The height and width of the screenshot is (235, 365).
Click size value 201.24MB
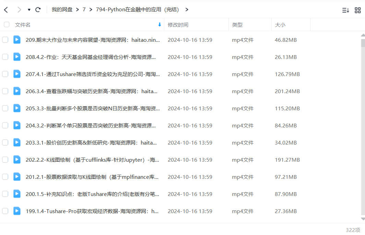(x=287, y=91)
